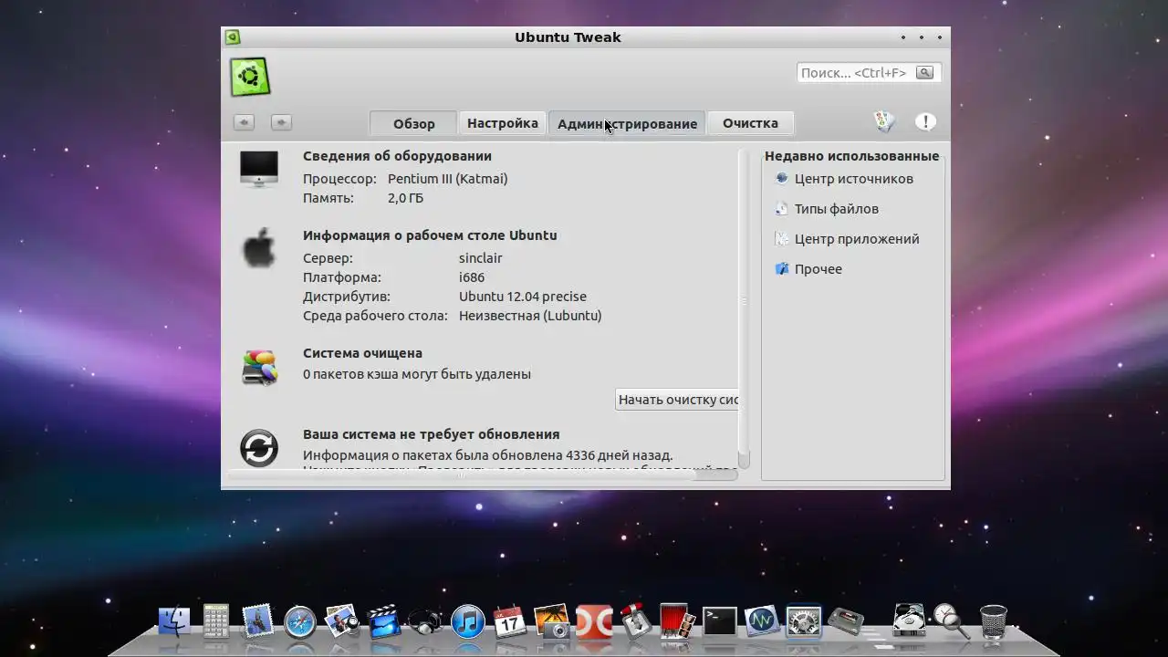This screenshot has height=657, width=1168.
Task: Open Прочее from recently used
Action: pyautogui.click(x=808, y=269)
